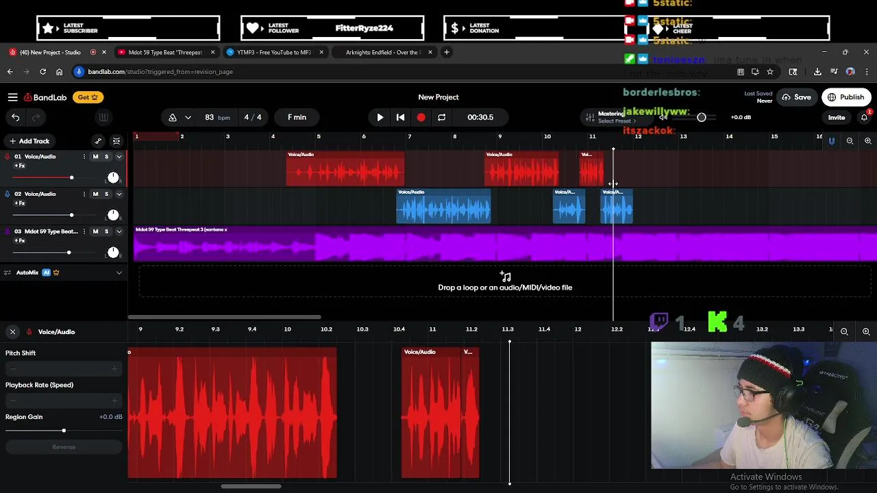Click the Invite button
The width and height of the screenshot is (877, 493).
pyautogui.click(x=837, y=117)
